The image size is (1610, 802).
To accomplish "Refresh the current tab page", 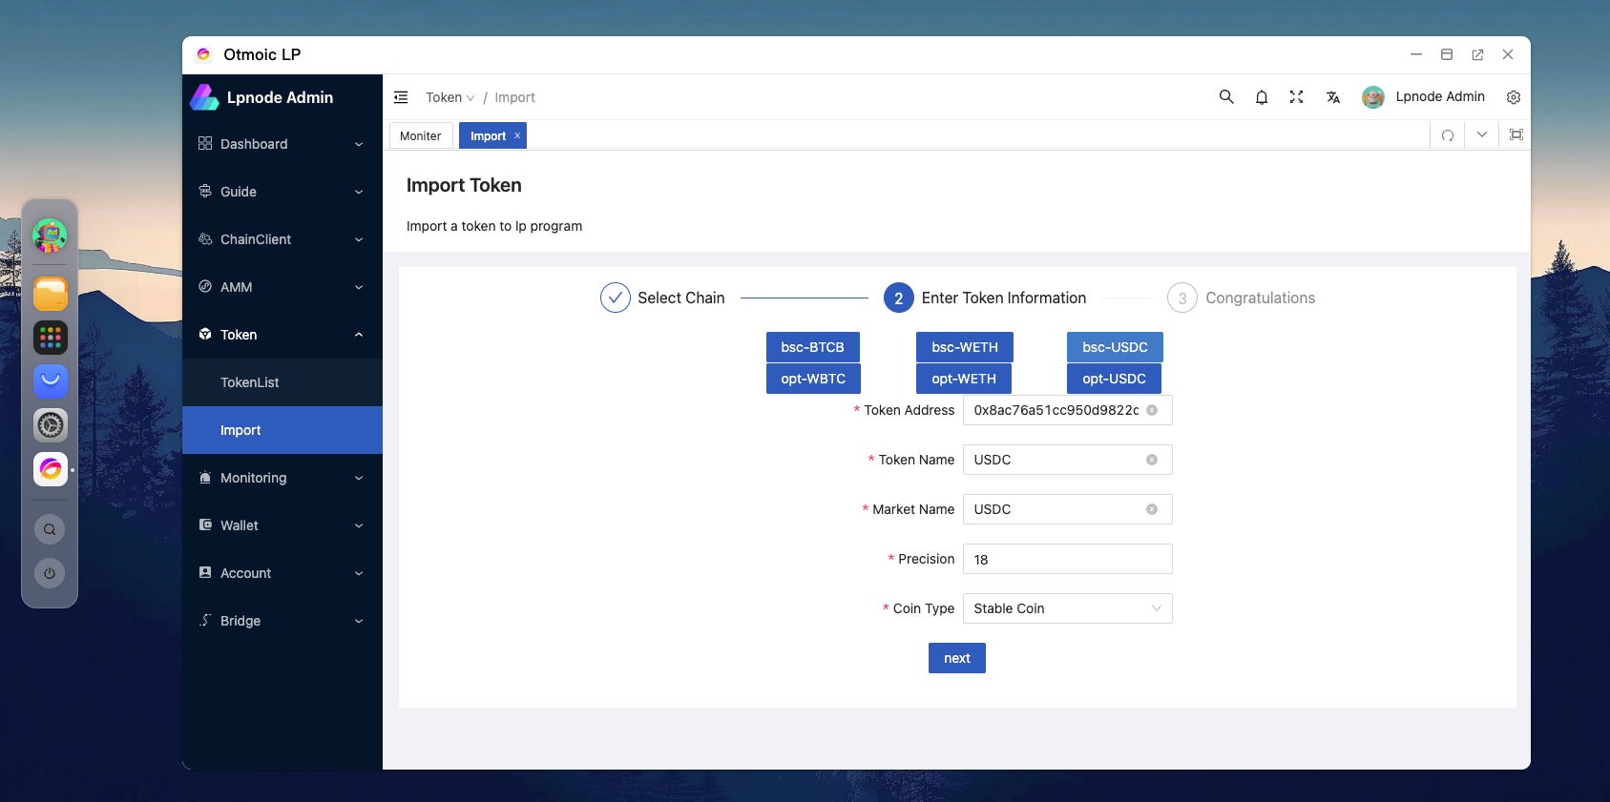I will click(1448, 135).
